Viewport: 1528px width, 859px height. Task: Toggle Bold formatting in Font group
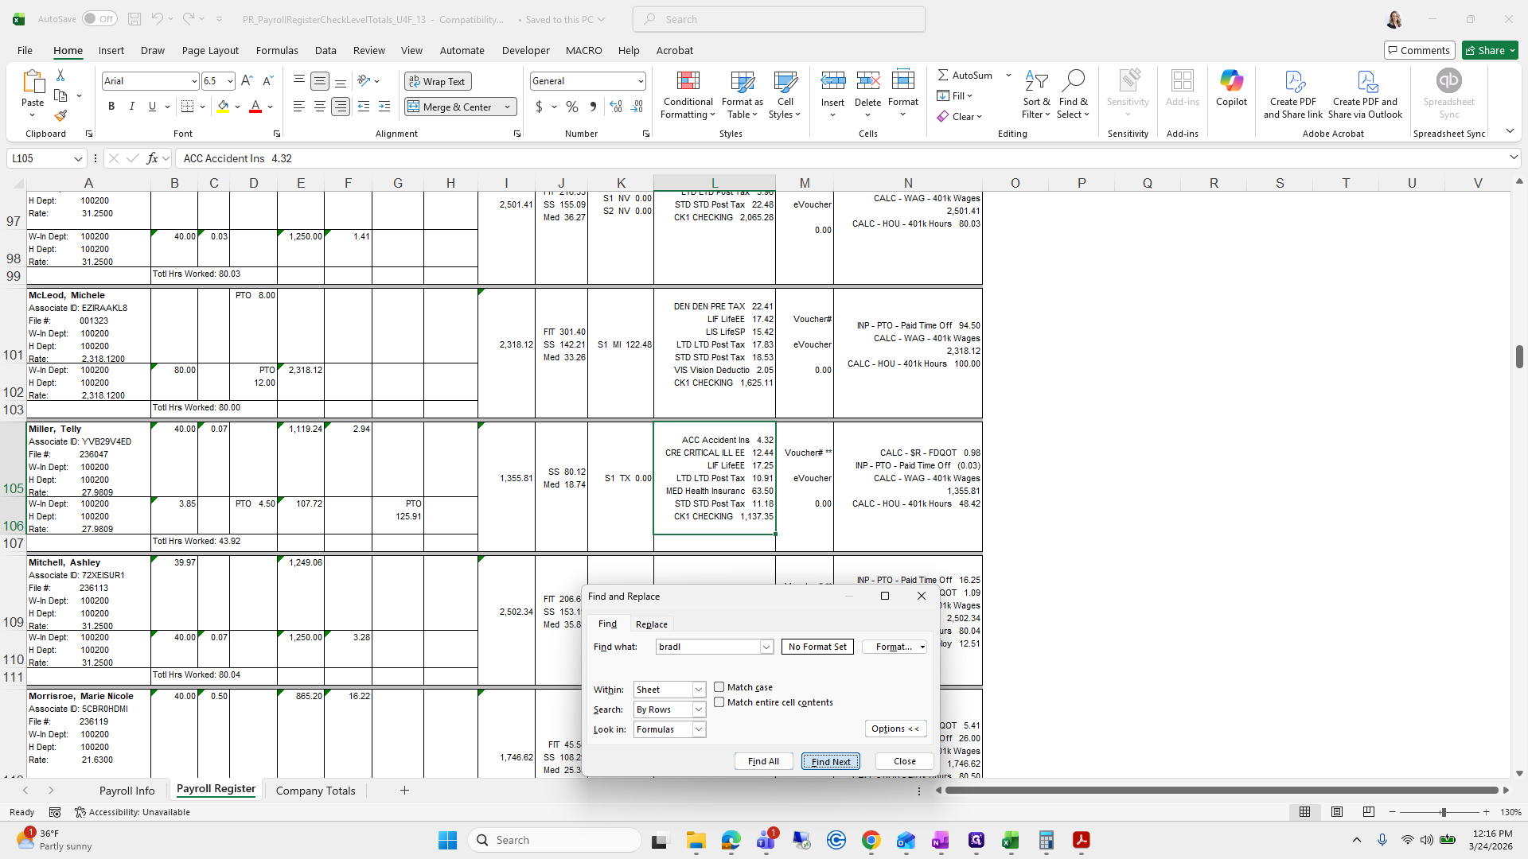click(111, 107)
